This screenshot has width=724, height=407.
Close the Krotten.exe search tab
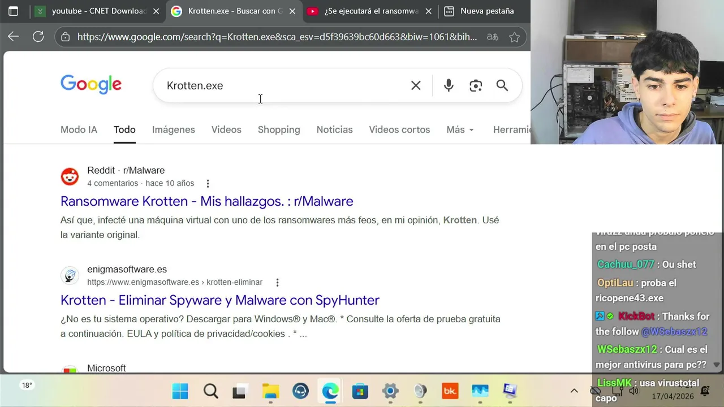coord(292,11)
